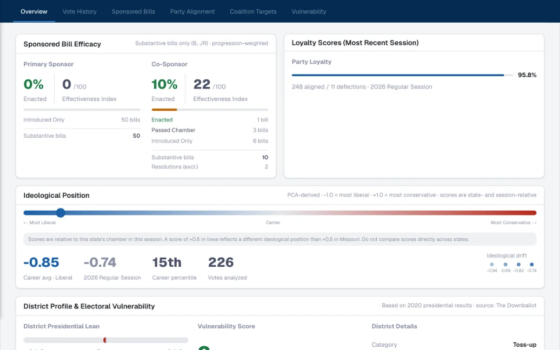Select the -0.69 ideological drift dot
This screenshot has width=560, height=350.
click(505, 264)
